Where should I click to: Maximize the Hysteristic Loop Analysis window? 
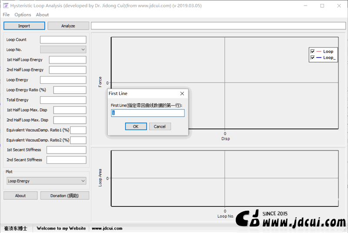click(x=322, y=6)
